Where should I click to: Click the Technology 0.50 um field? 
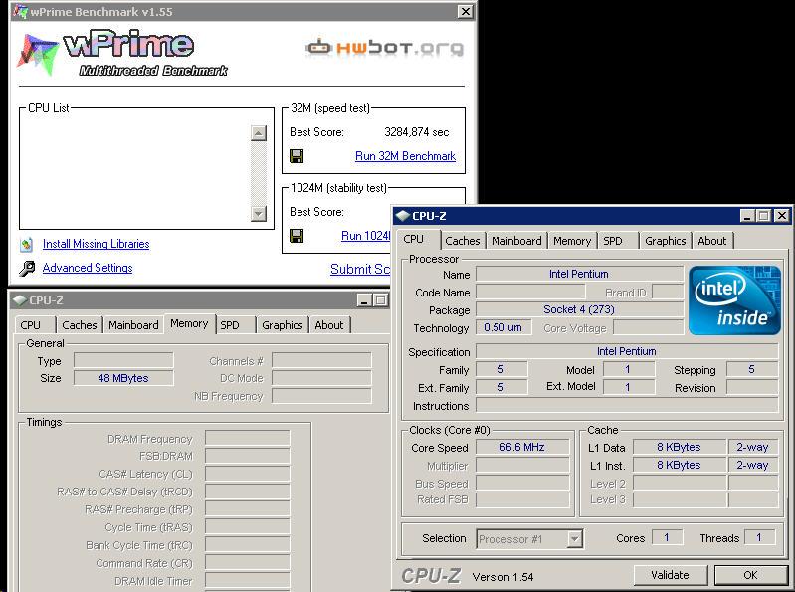point(502,327)
